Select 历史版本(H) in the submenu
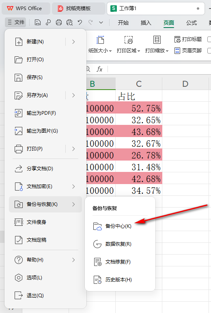This screenshot has height=313, width=211. point(120,280)
